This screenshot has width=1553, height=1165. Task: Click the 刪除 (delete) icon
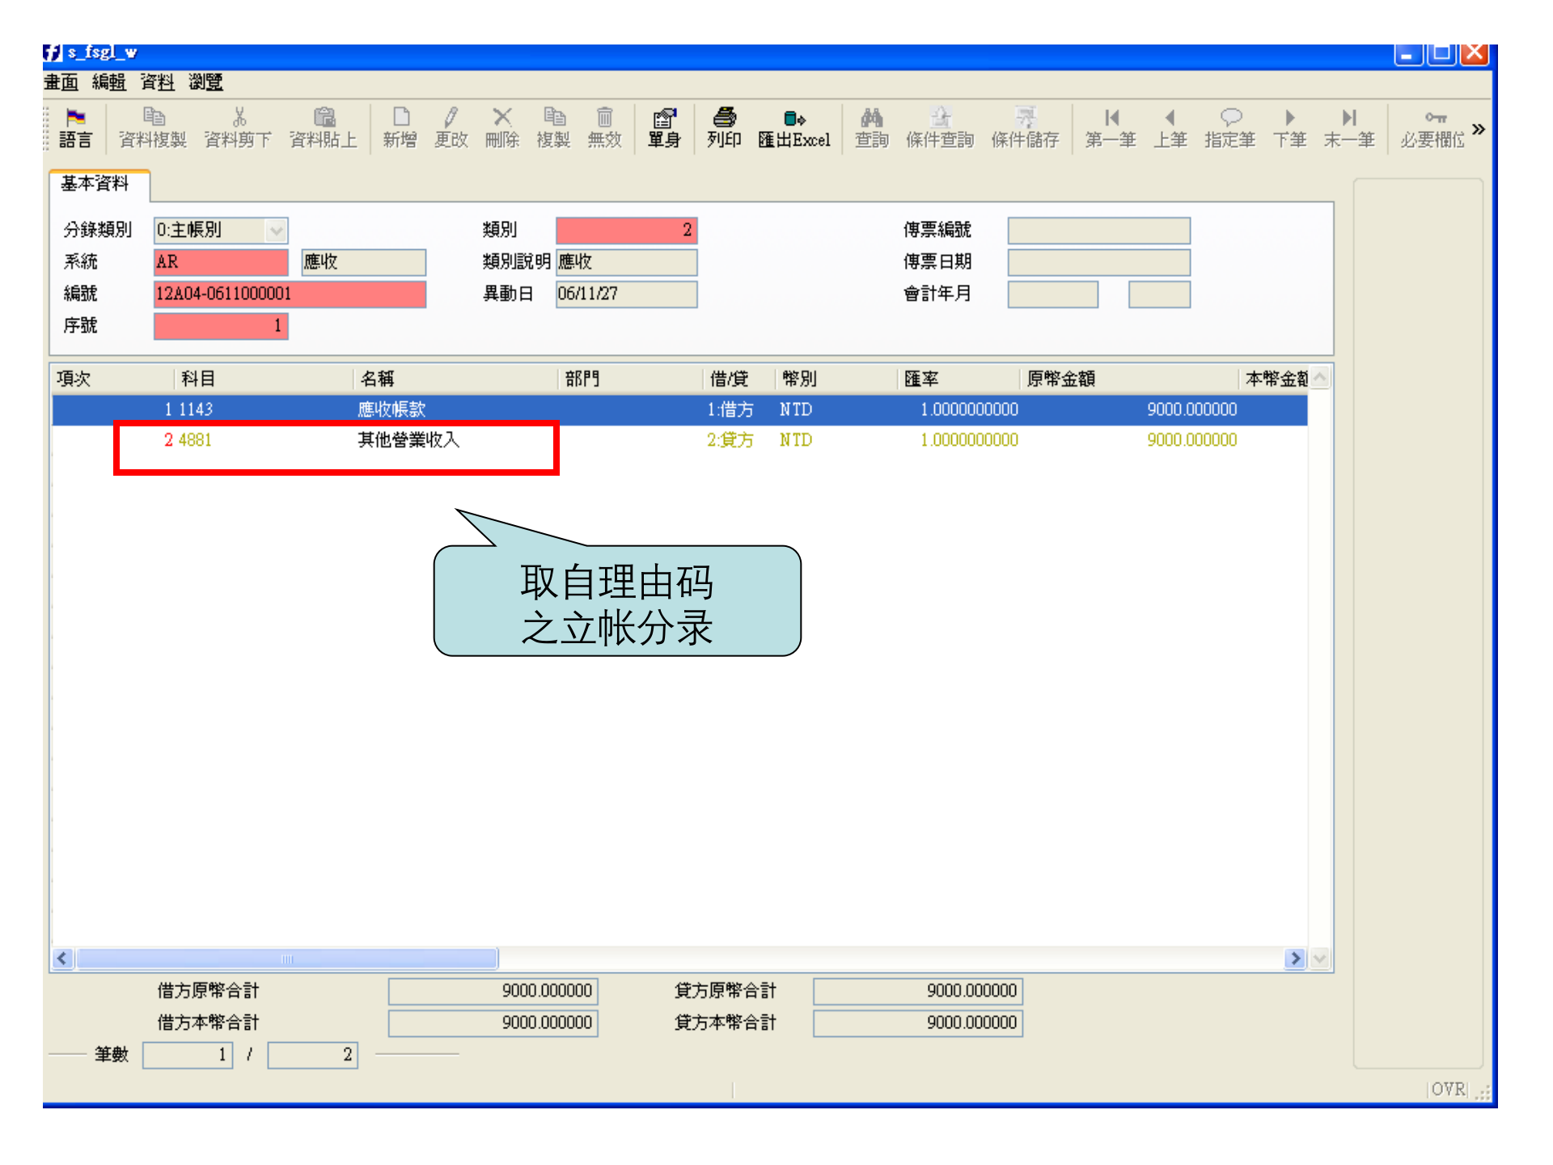tap(501, 128)
